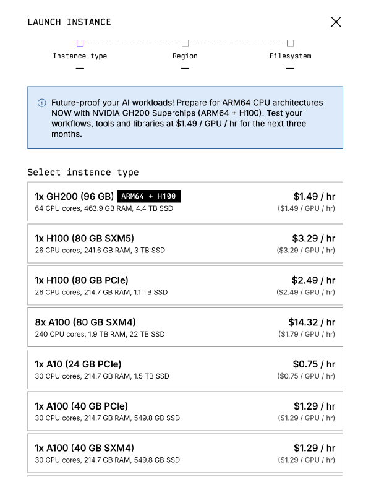Choose 1x A100 (40 GB SXM4) instance

185,453
